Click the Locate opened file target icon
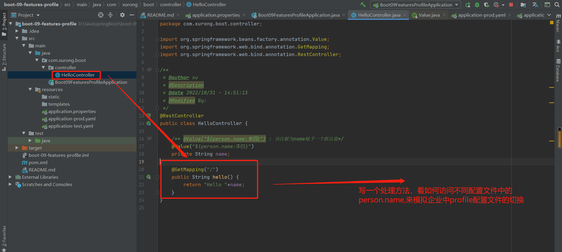This screenshot has width=562, height=252. click(101, 15)
